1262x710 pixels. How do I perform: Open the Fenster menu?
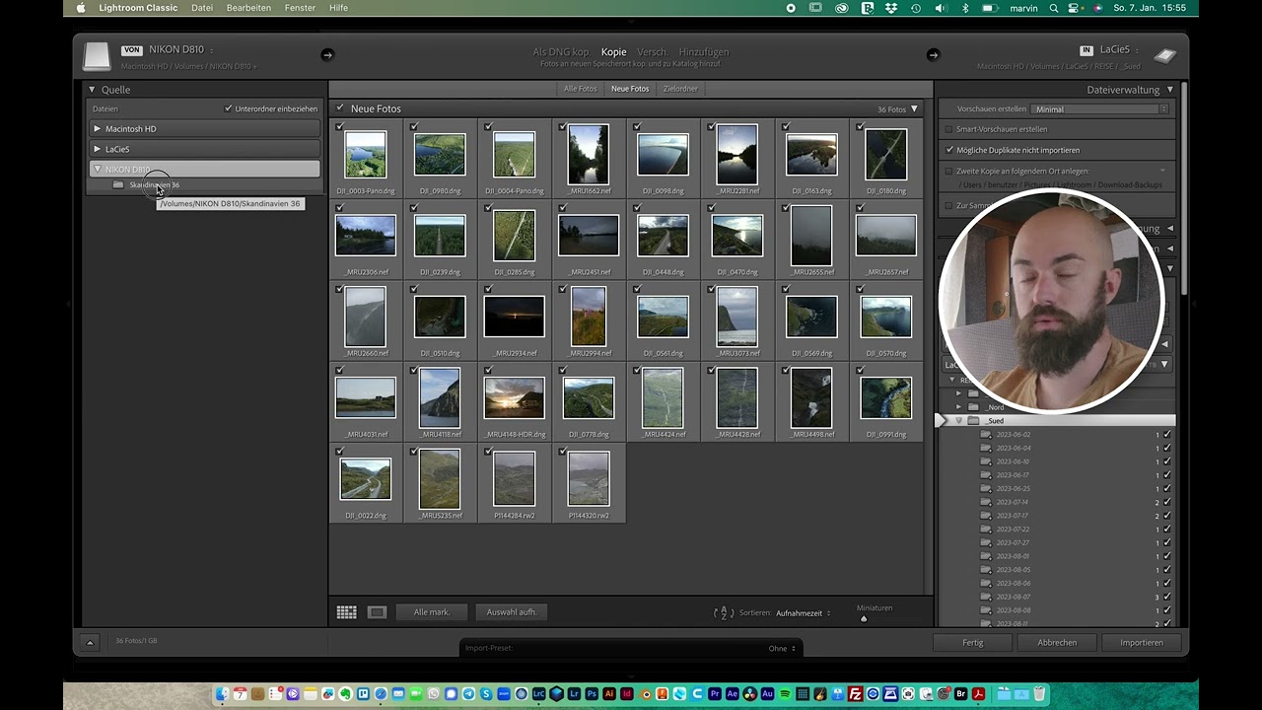click(x=300, y=8)
